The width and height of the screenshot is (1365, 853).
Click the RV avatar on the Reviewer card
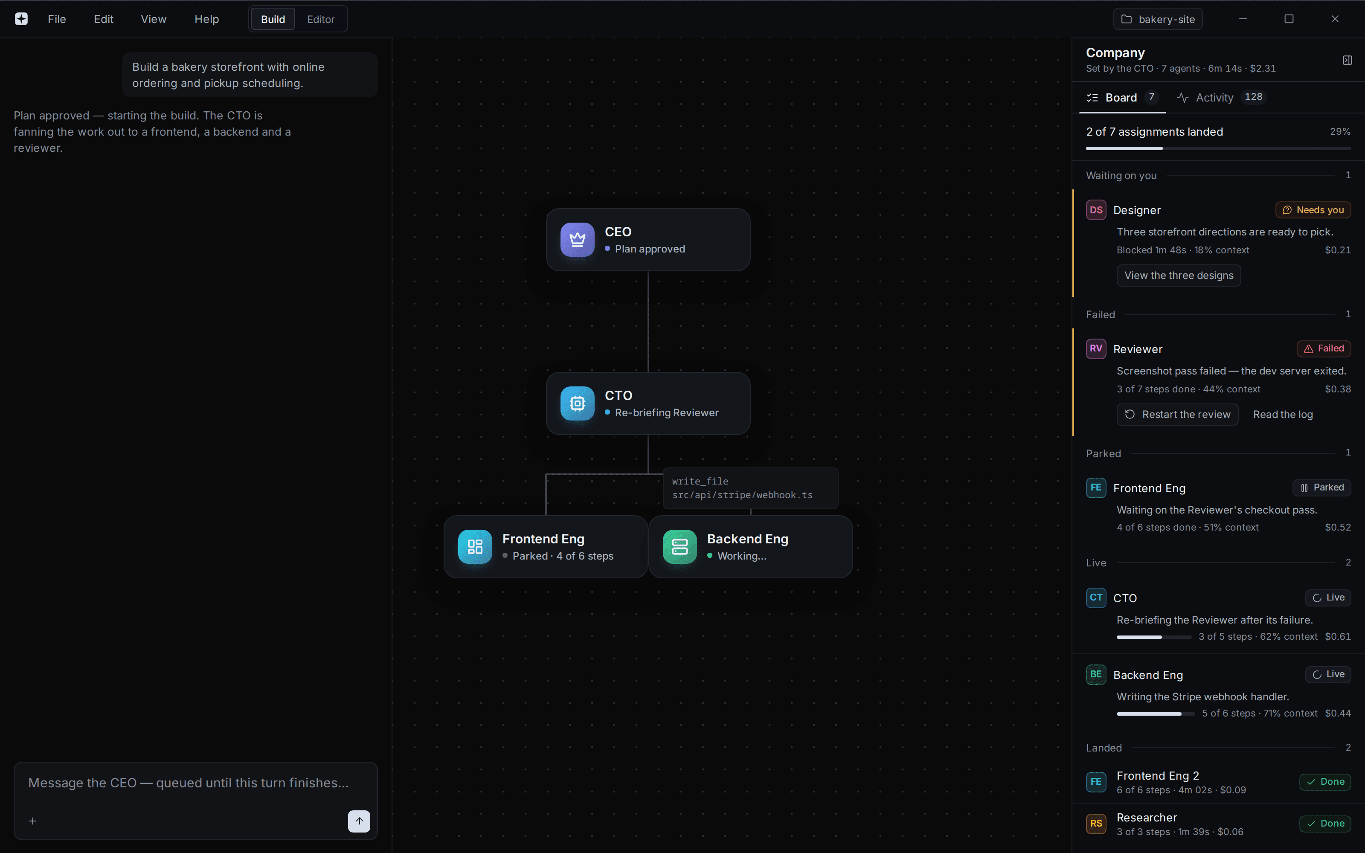(1096, 348)
